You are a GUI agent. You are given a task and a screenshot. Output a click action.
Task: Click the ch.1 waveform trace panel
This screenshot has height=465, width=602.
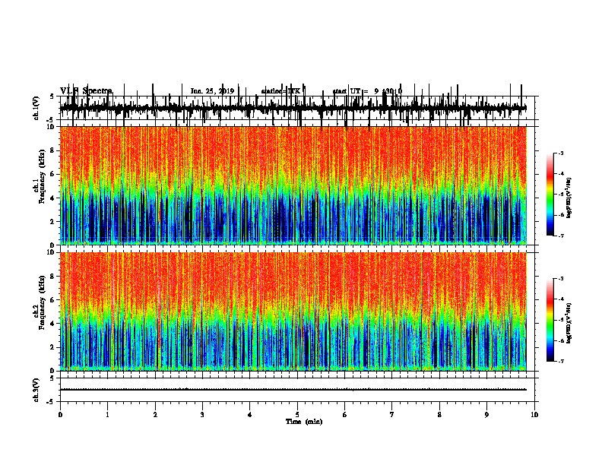(x=299, y=108)
